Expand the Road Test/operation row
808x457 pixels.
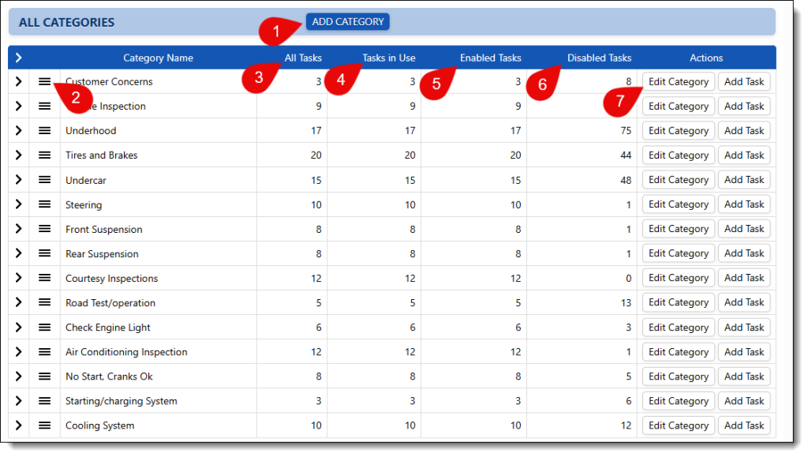[x=19, y=302]
